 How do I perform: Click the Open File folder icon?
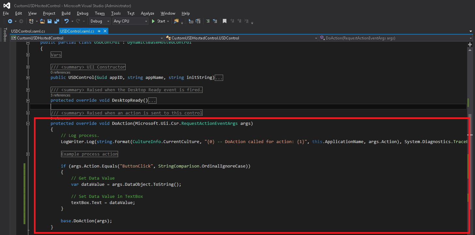pyautogui.click(x=42, y=21)
